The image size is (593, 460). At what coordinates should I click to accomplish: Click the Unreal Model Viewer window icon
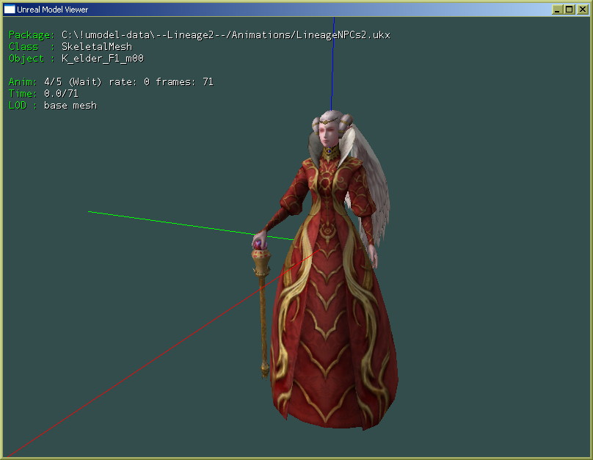10,10
